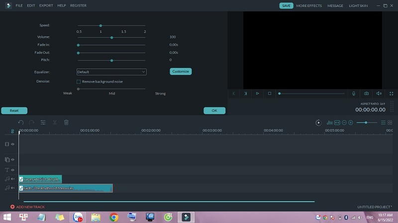
Task: Switch to list track view icon
Action: (383, 123)
